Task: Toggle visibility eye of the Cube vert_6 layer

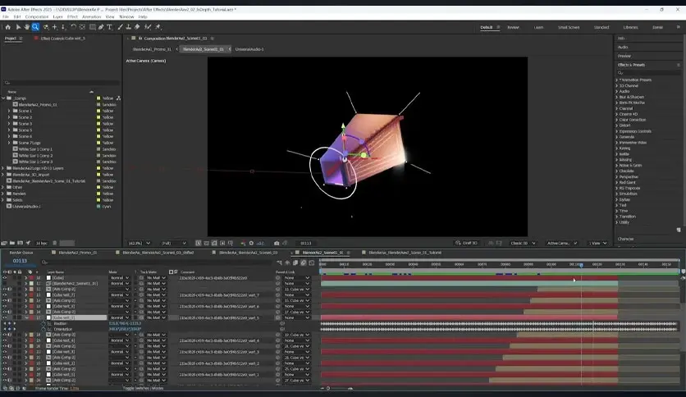Action: click(x=5, y=306)
